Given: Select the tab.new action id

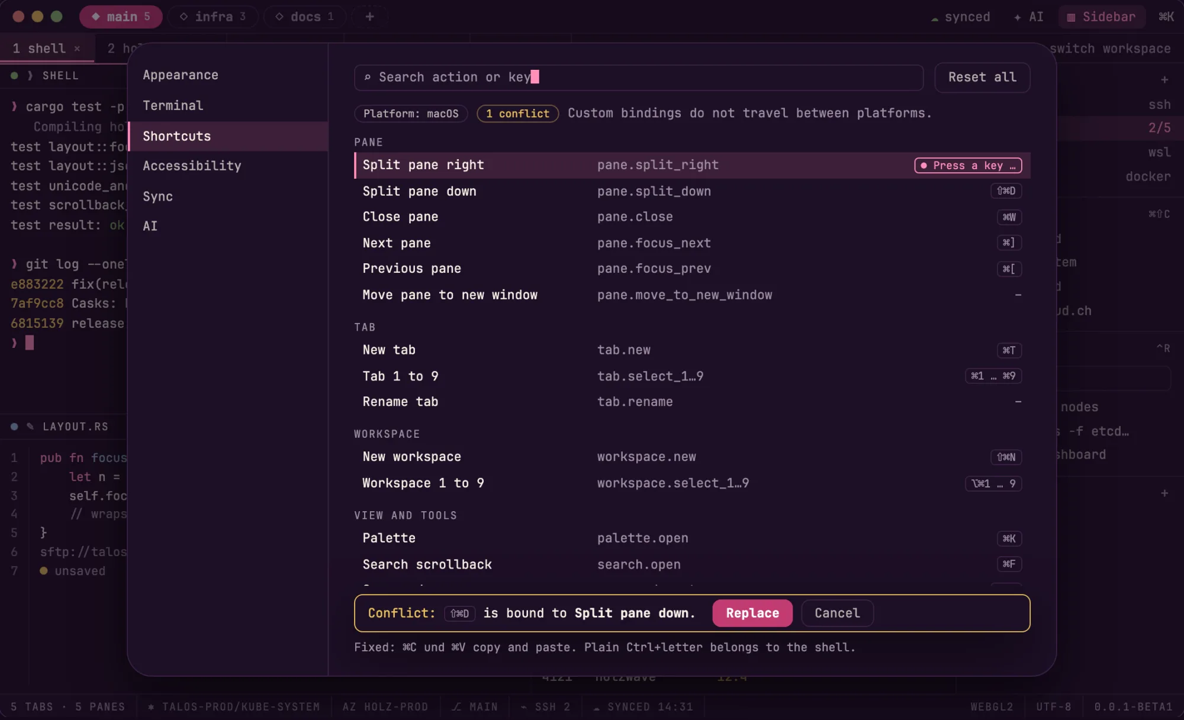Looking at the screenshot, I should pos(624,350).
